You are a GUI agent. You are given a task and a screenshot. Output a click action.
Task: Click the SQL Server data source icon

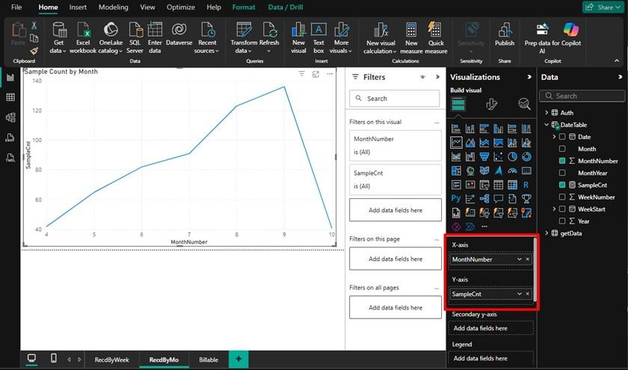135,30
